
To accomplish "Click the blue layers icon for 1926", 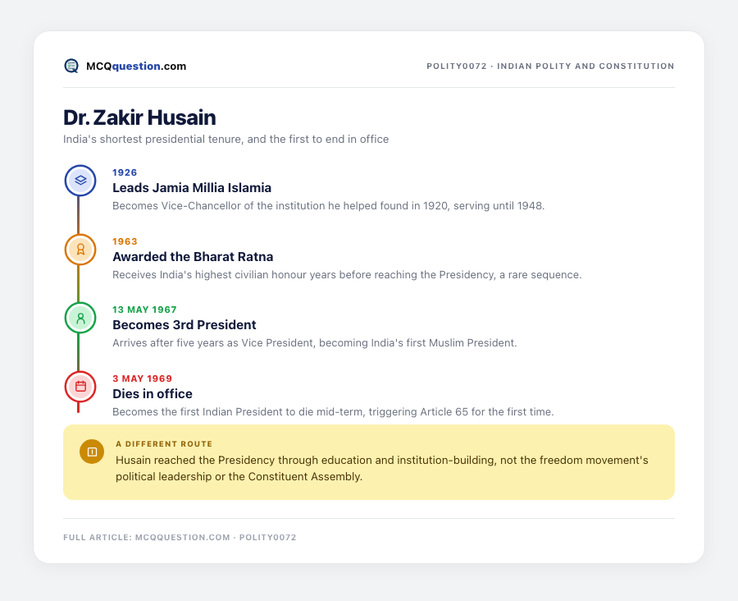I will pyautogui.click(x=80, y=181).
